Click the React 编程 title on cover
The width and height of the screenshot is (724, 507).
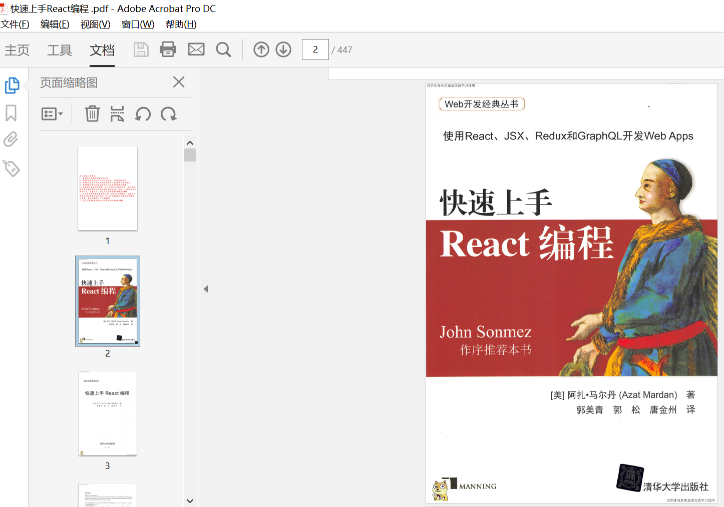pos(527,243)
